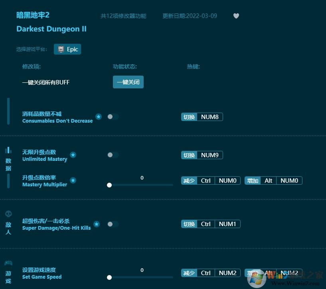The width and height of the screenshot is (326, 289).
Task: Click NUM0 field in Mastery Multiplier increase hotkey
Action: point(289,180)
